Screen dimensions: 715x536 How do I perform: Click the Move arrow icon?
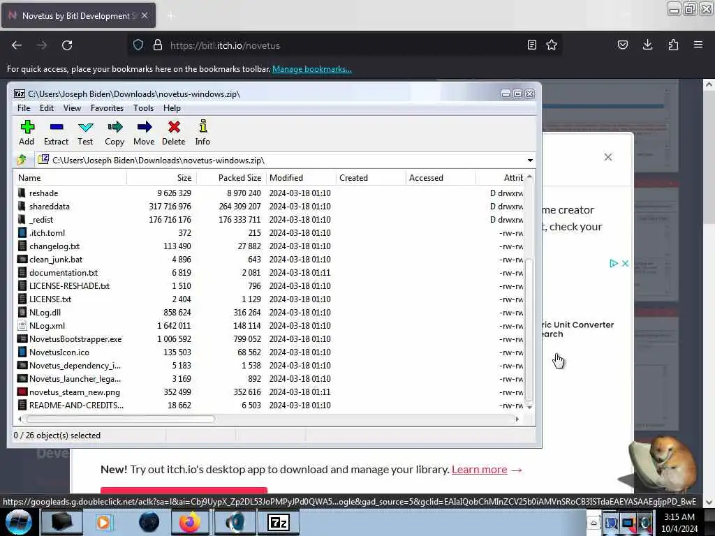click(x=144, y=133)
